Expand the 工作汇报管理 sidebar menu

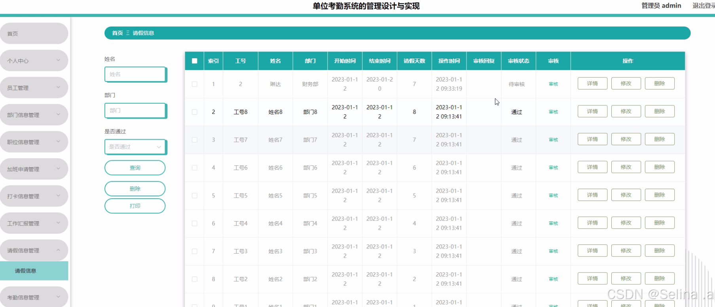(34, 223)
